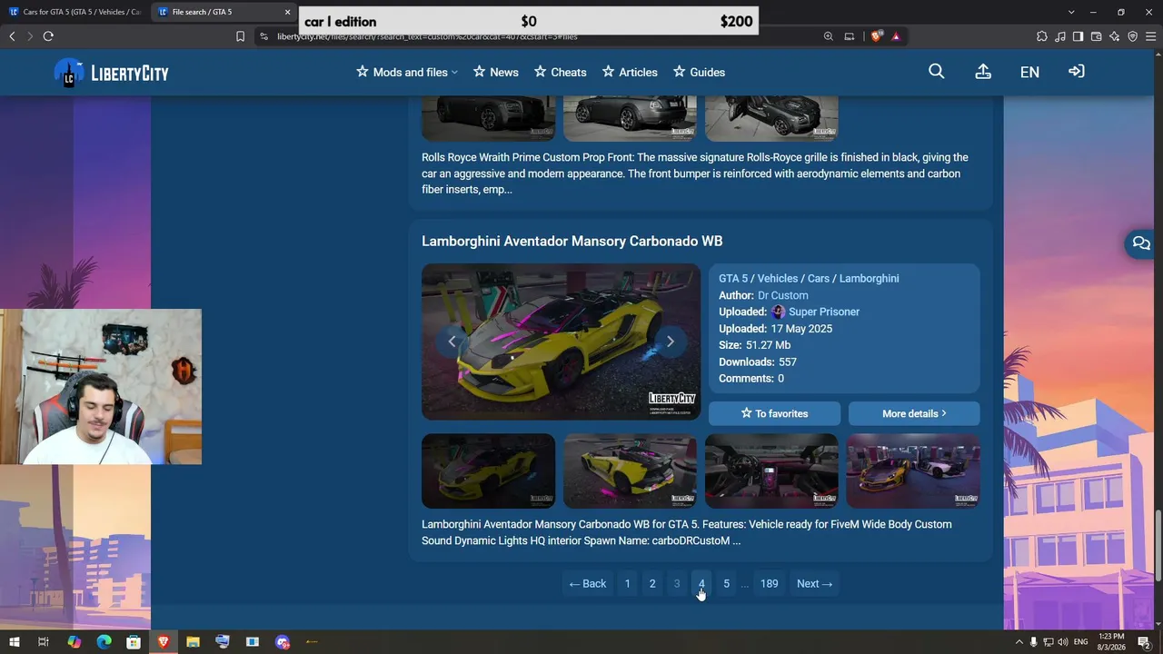Open the LibertyCity home logo

[x=111, y=73]
